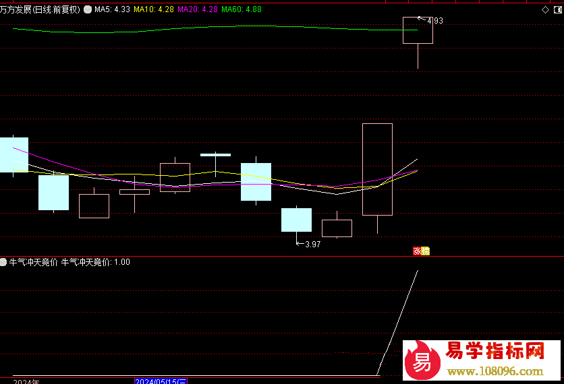Click the red 涨 marker icon
The width and height of the screenshot is (564, 384).
click(417, 251)
